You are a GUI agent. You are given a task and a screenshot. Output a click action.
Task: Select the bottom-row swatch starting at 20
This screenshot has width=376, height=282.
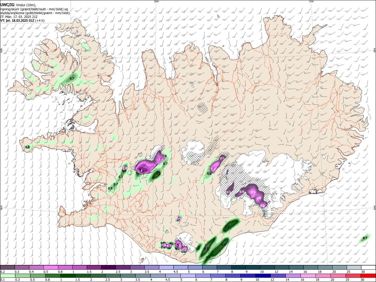[x=338, y=276]
